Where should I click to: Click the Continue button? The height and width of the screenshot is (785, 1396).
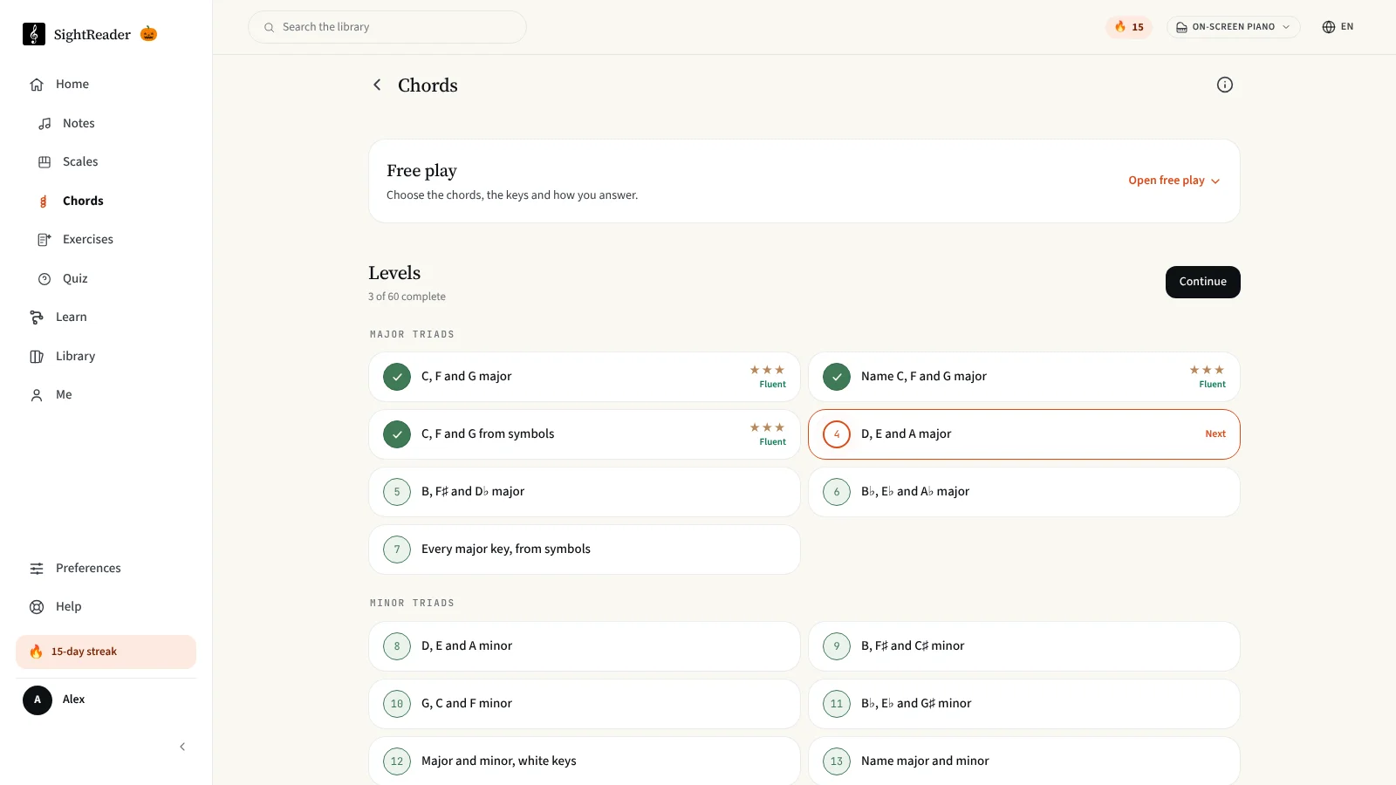(1202, 282)
